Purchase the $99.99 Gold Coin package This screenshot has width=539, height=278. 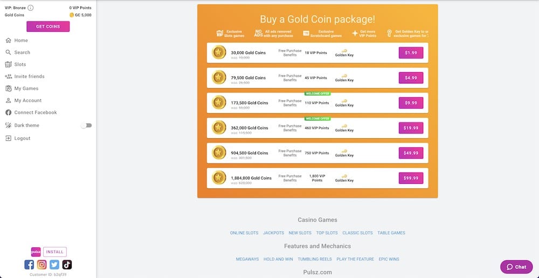coord(411,178)
